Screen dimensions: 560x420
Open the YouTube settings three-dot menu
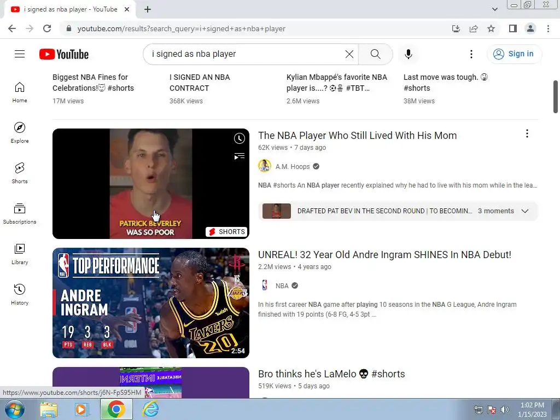click(471, 54)
